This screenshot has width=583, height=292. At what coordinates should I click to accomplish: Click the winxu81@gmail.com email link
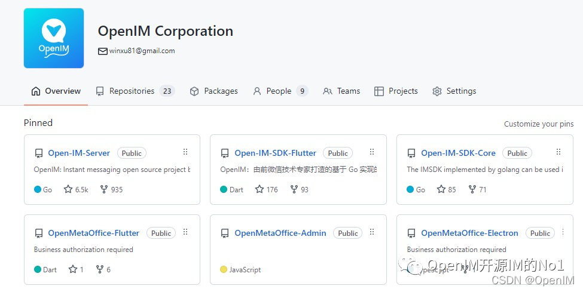(142, 51)
